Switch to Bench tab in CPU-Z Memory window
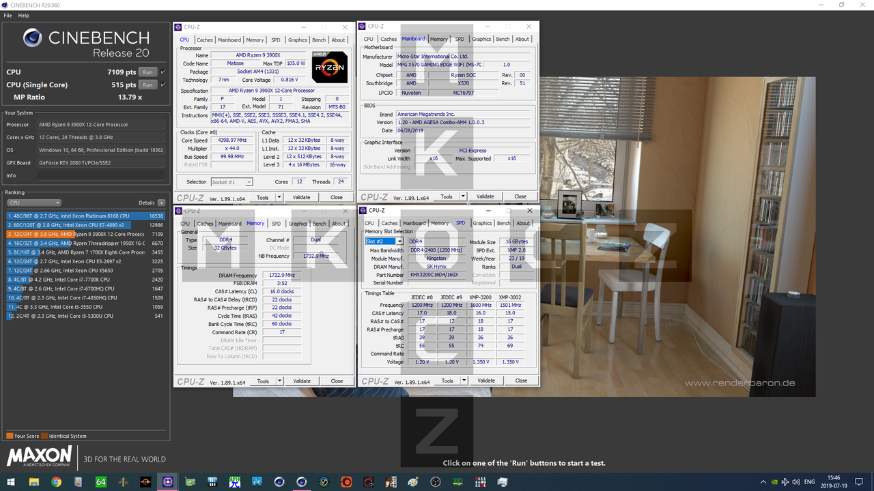874x491 pixels. click(319, 224)
